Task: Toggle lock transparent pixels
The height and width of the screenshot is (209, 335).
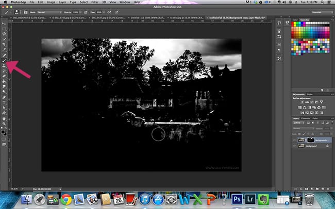Action: pos(299,134)
